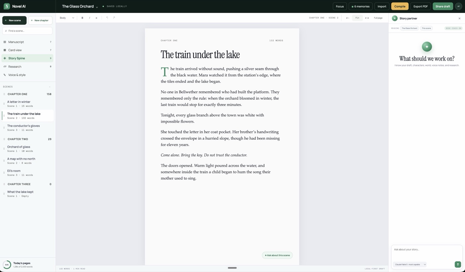Click the Today's pages progress ring
Image resolution: width=465 pixels, height=272 pixels.
7,265
